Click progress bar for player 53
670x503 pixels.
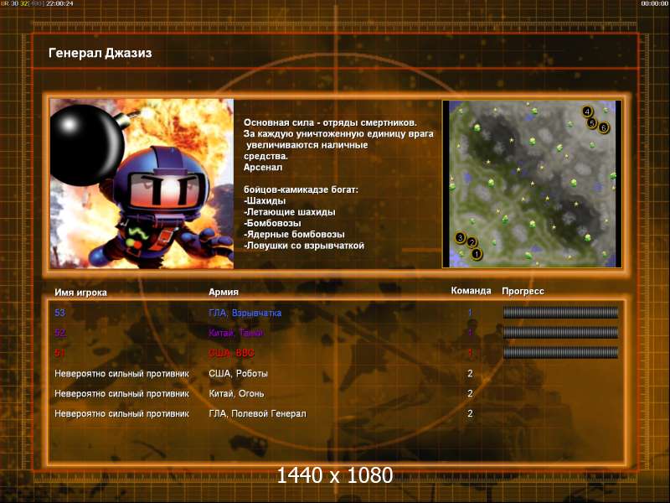pyautogui.click(x=560, y=312)
